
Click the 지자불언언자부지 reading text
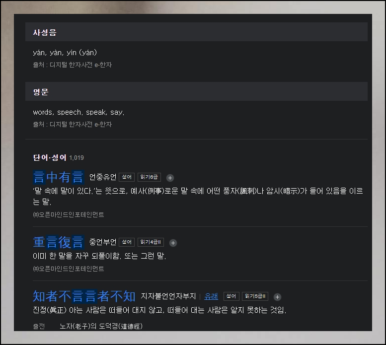(x=168, y=296)
